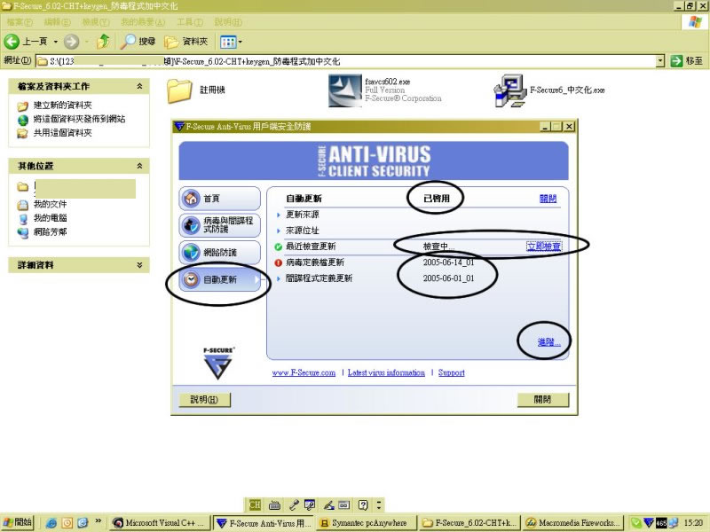Open 我的電腦 from Other Places

50,218
